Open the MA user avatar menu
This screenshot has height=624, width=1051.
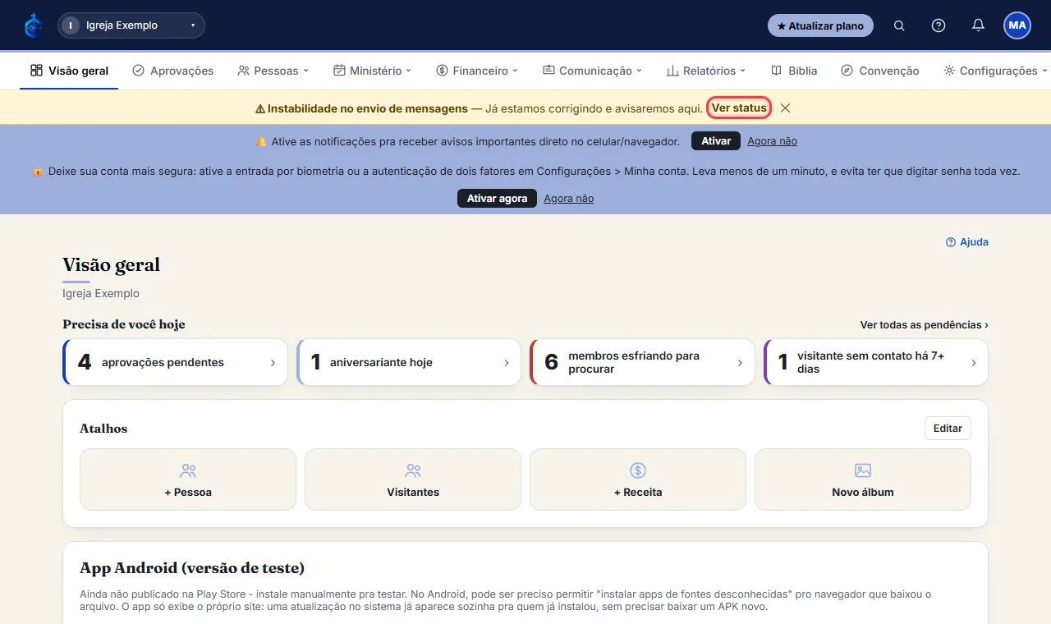point(1017,25)
